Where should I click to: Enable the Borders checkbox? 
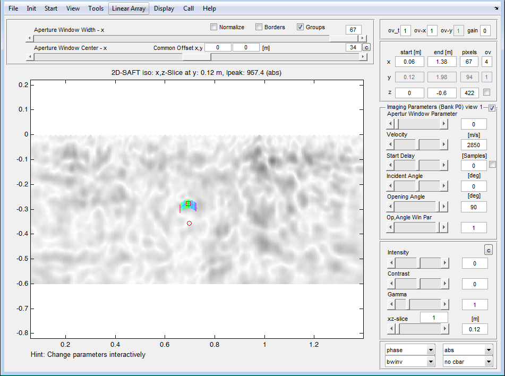(259, 27)
